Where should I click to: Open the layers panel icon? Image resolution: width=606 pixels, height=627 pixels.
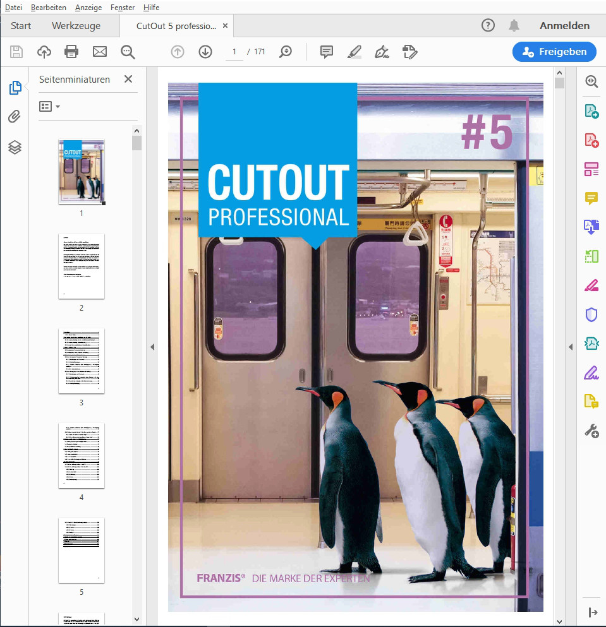tap(15, 147)
